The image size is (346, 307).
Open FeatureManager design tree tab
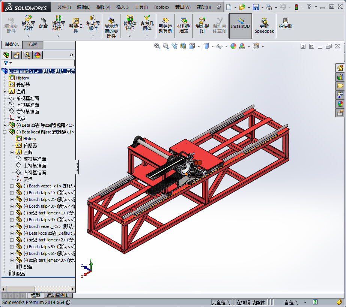click(x=6, y=55)
